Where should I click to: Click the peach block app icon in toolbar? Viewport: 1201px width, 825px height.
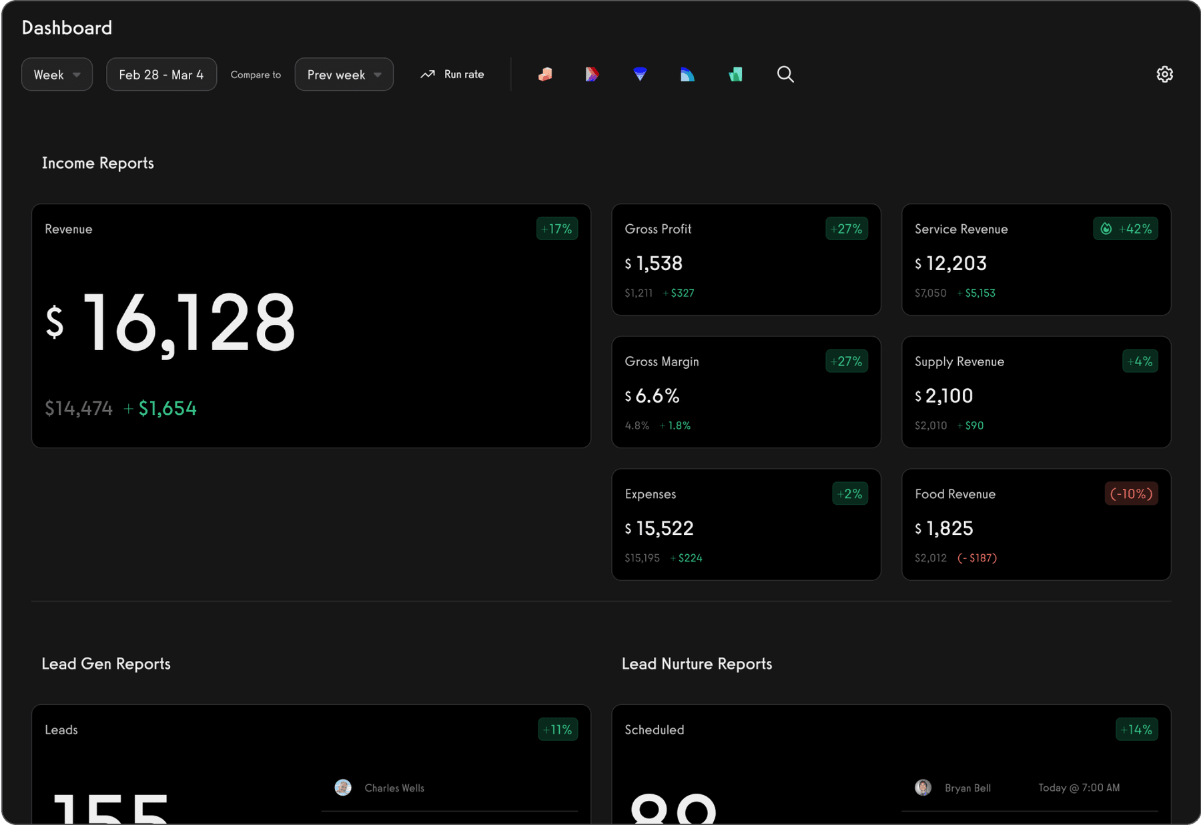544,74
